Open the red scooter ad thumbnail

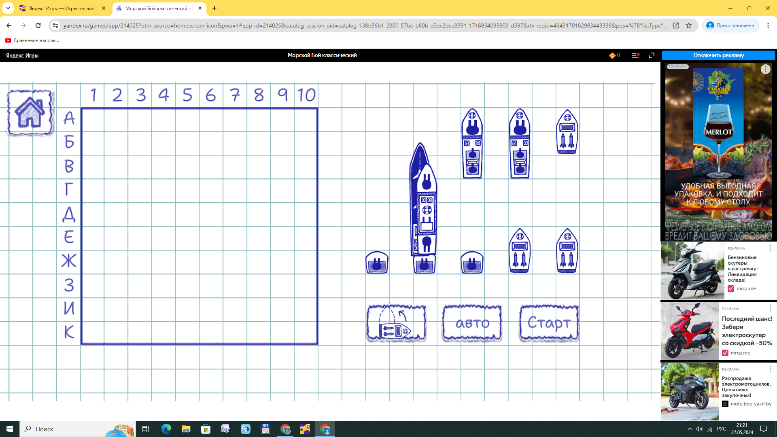[690, 331]
